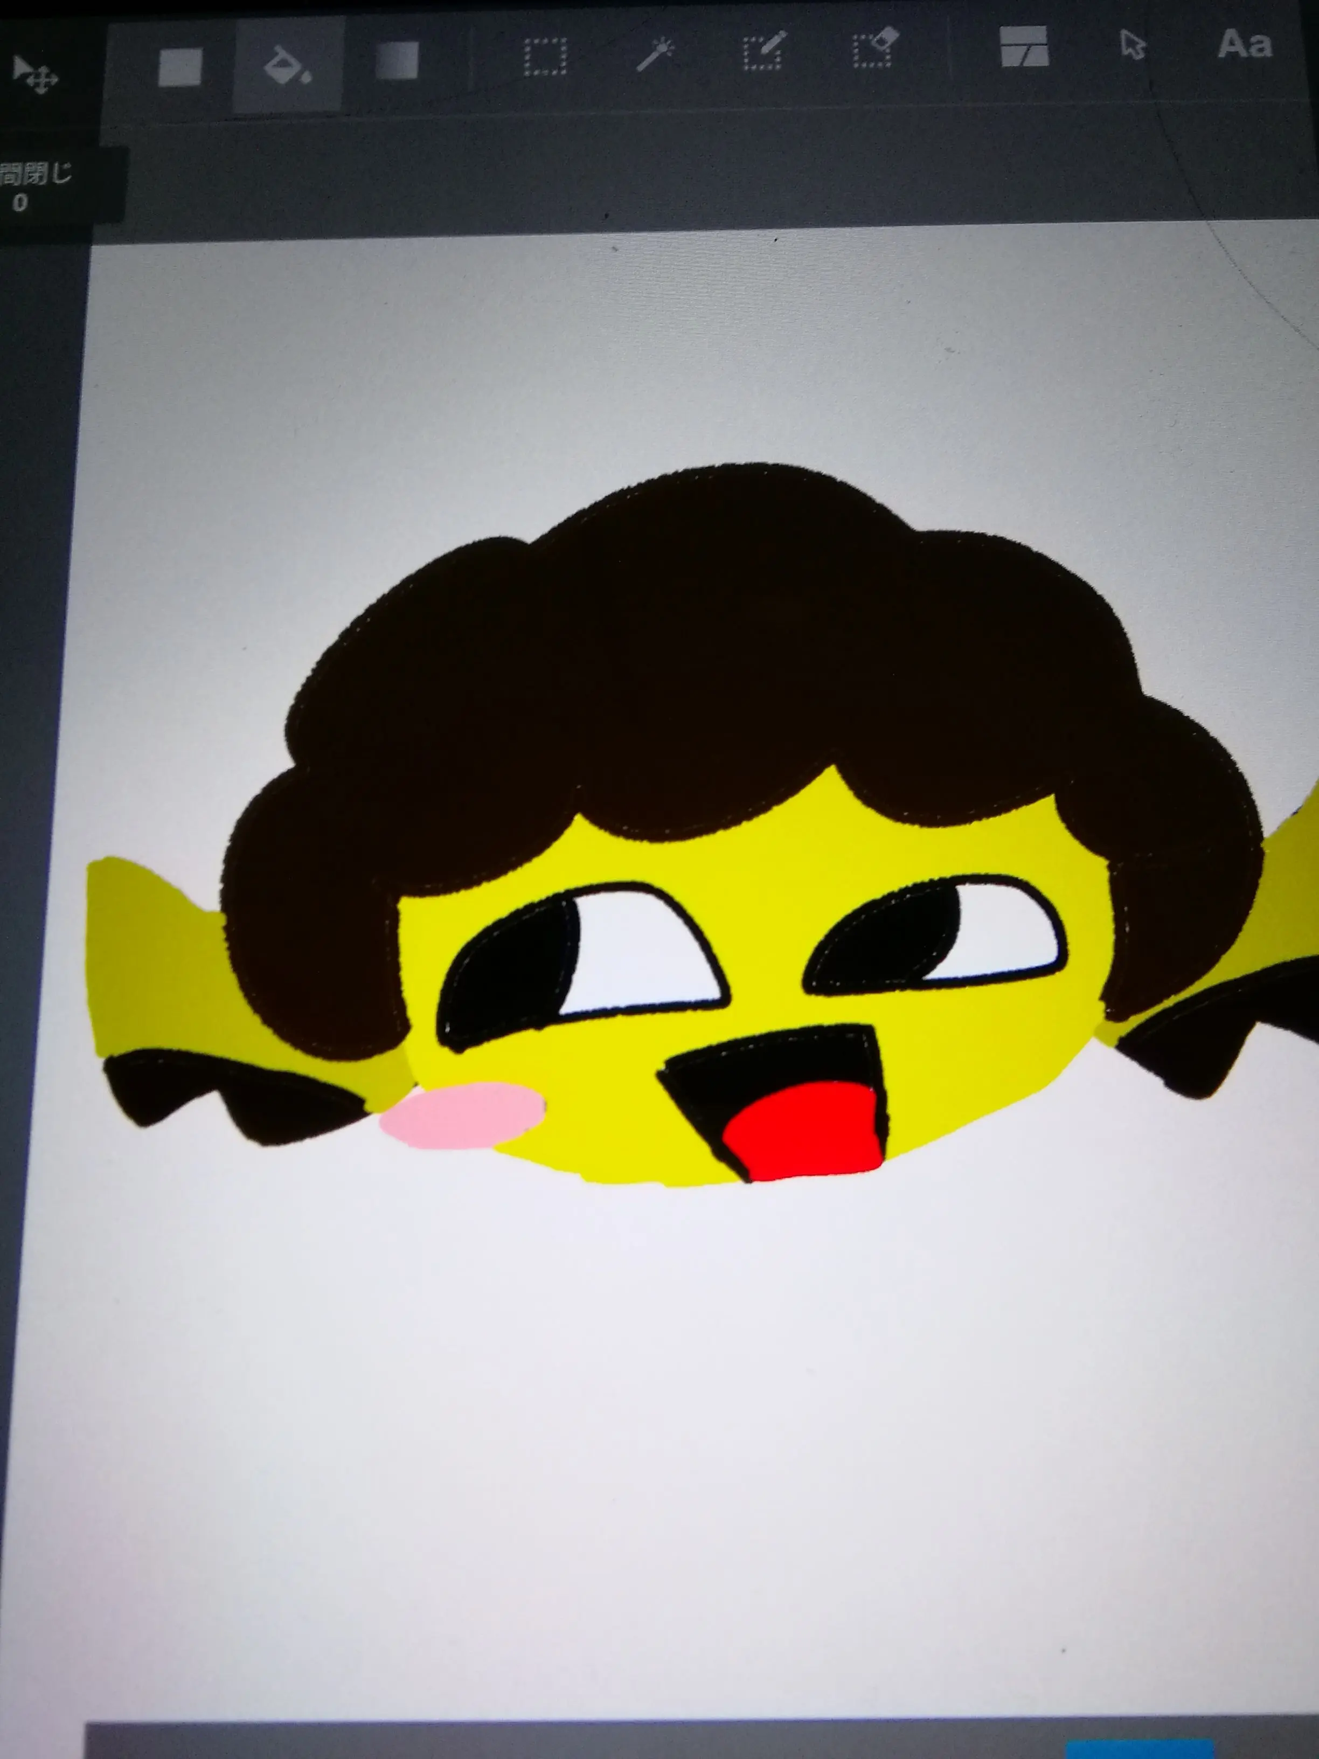
Task: Select the Operation cursor tool
Action: click(1133, 45)
